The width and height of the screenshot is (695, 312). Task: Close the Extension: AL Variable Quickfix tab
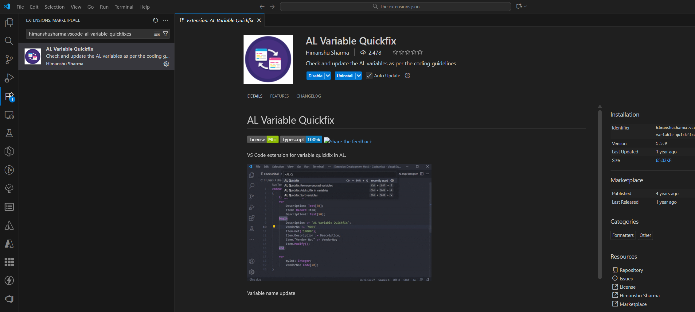tap(259, 20)
